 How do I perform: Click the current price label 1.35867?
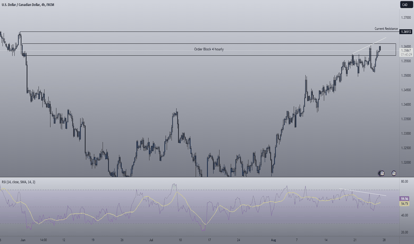click(406, 51)
